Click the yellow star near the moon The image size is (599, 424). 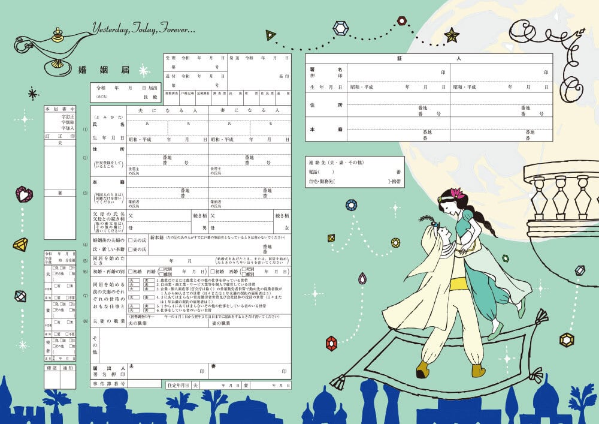[452, 35]
